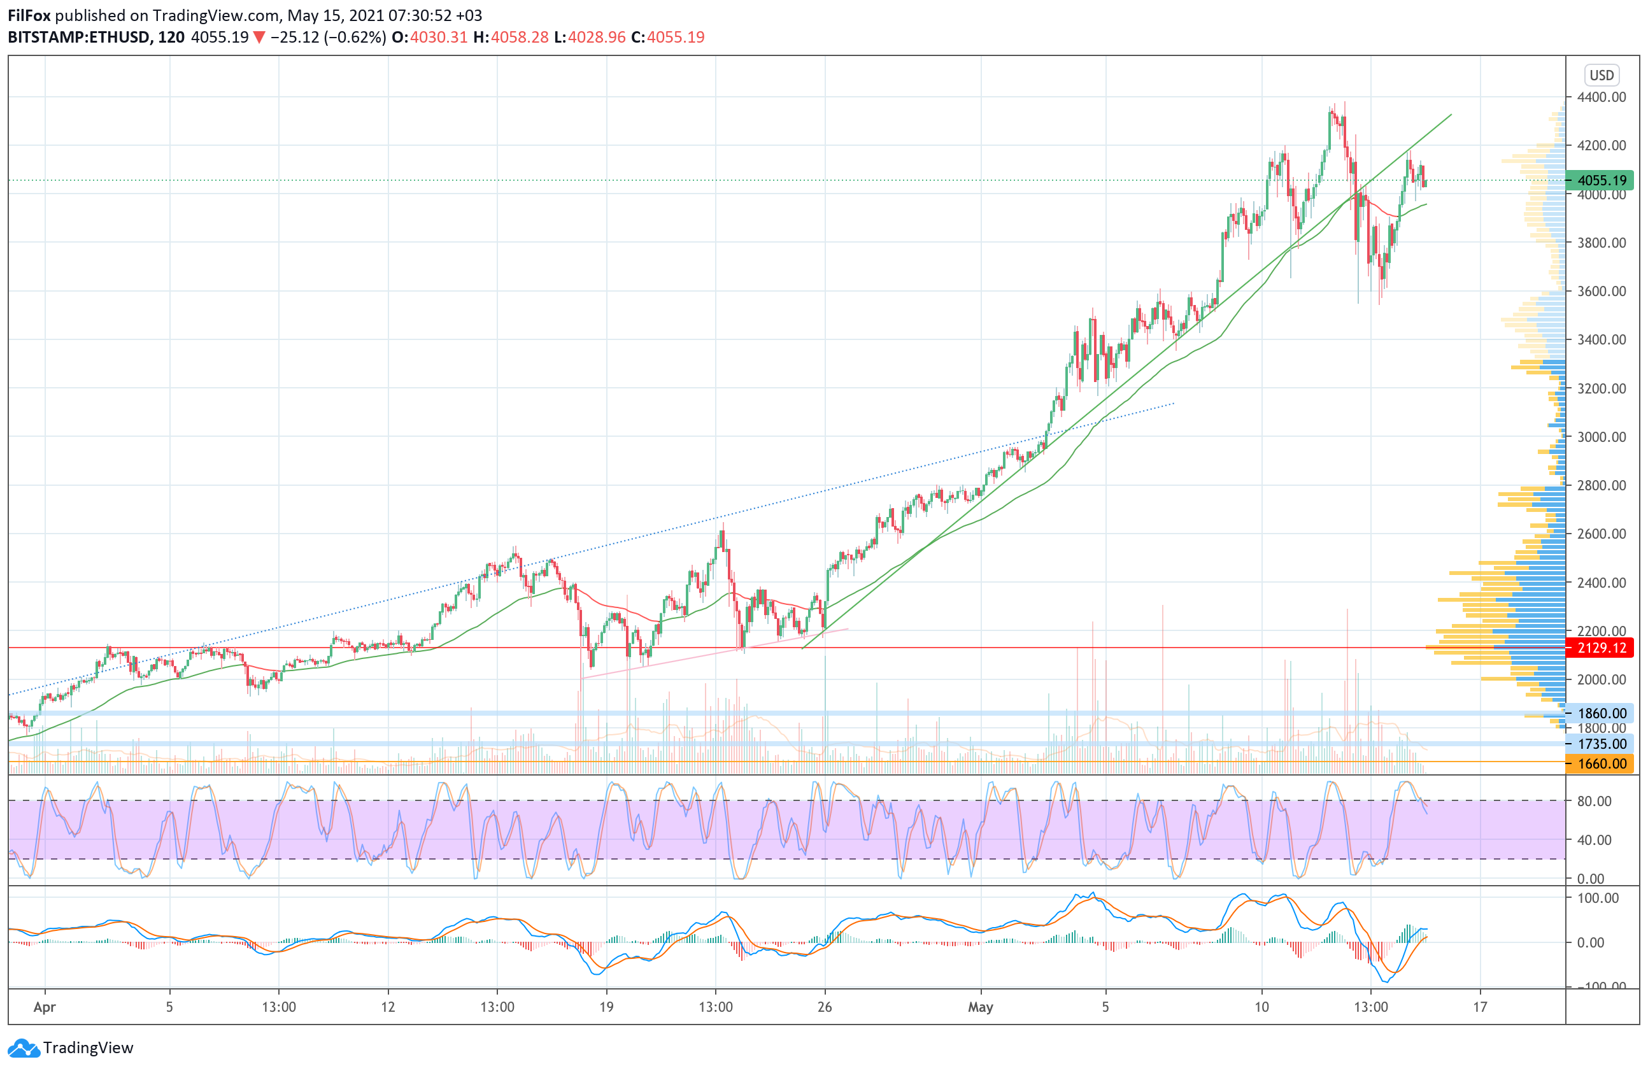The height and width of the screenshot is (1071, 1648).
Task: Click the FilFox author name
Action: (x=29, y=15)
